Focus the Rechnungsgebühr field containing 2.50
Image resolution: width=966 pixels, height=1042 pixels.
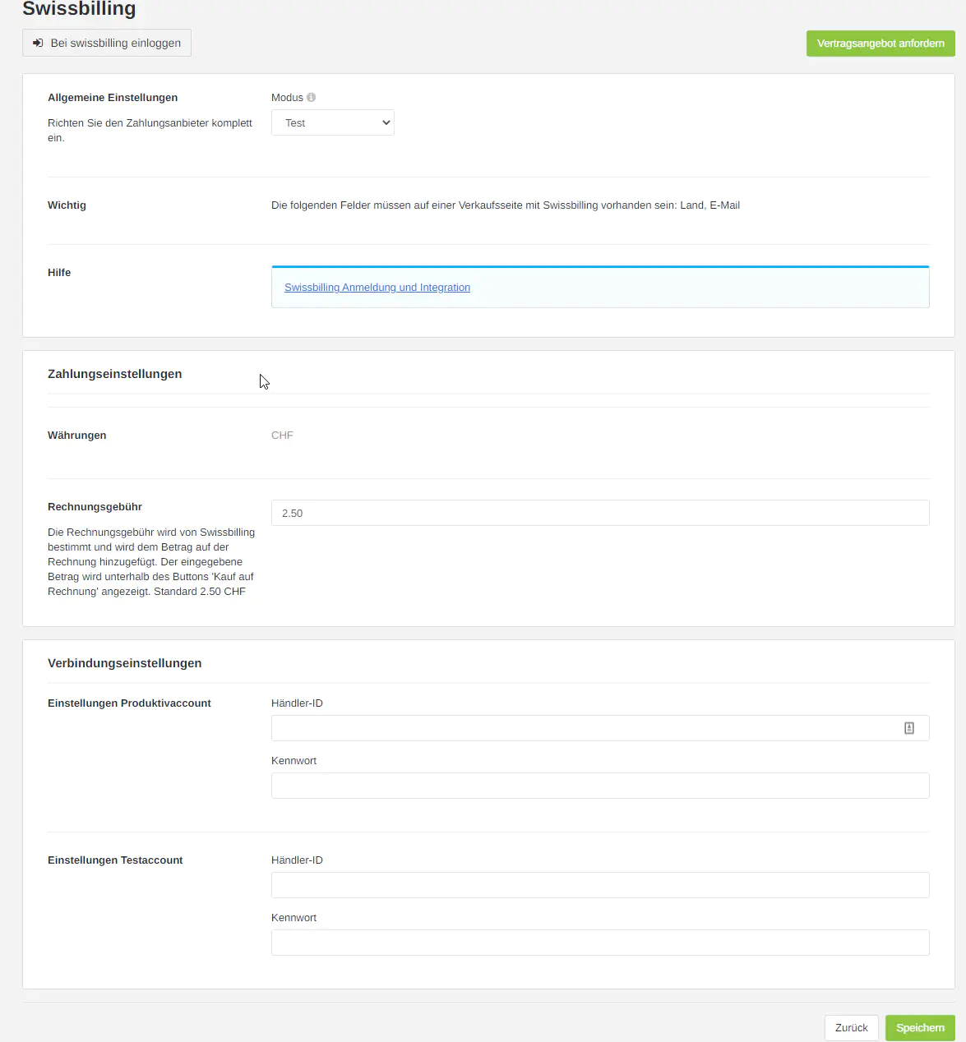[x=600, y=513]
